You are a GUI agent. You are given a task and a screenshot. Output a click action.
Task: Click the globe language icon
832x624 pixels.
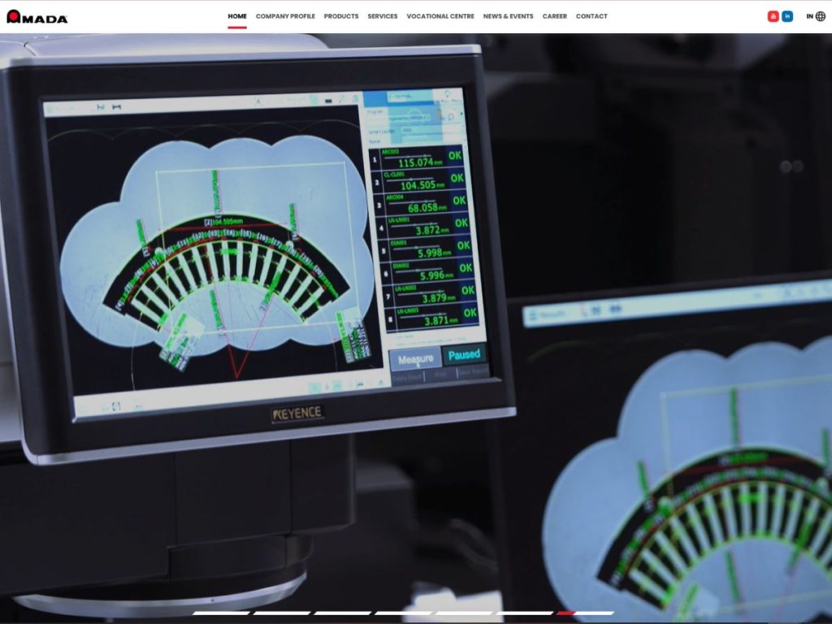click(821, 16)
